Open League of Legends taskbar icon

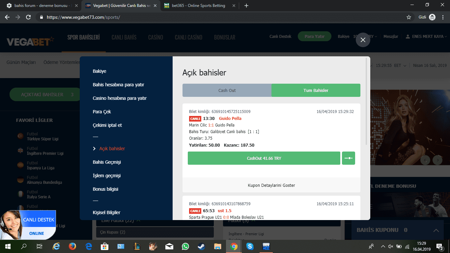[137, 246]
